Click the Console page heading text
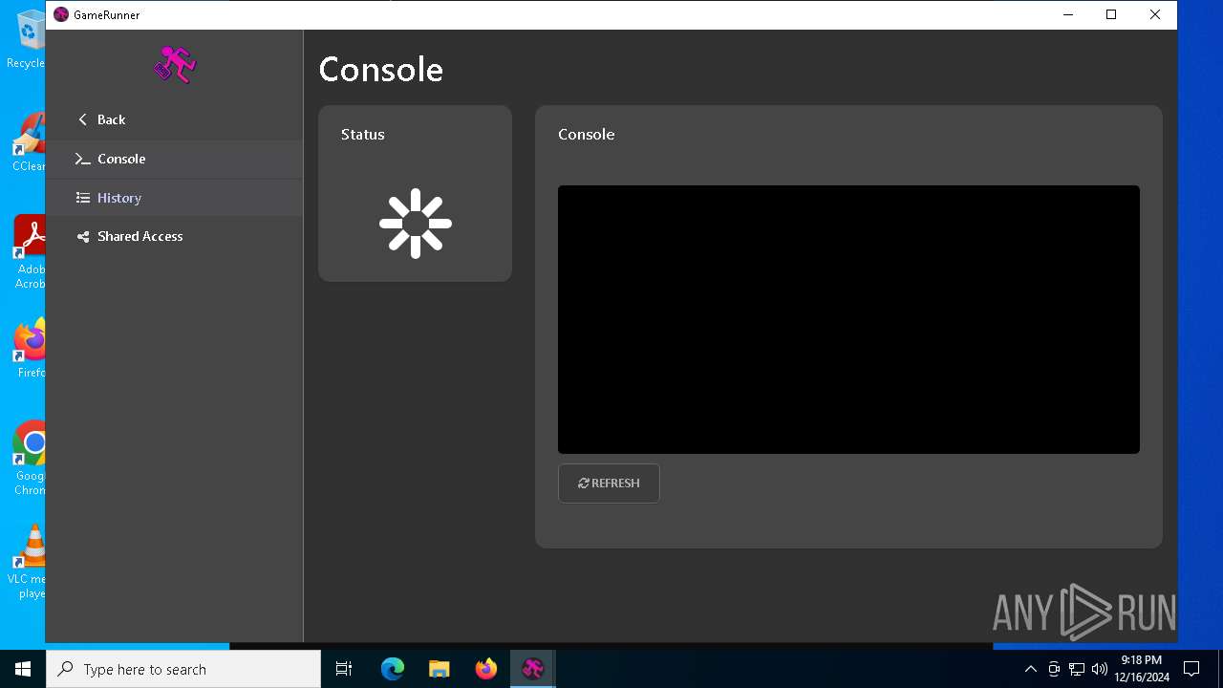The width and height of the screenshot is (1223, 688). 380,70
